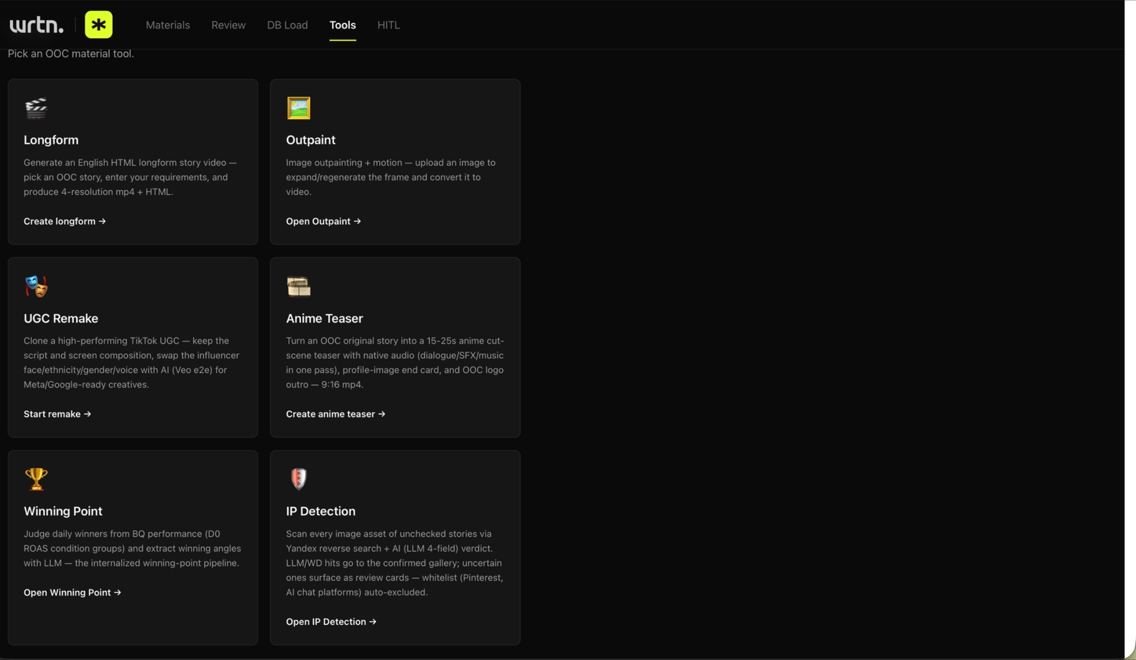Click Open IP Detection link

click(x=331, y=621)
